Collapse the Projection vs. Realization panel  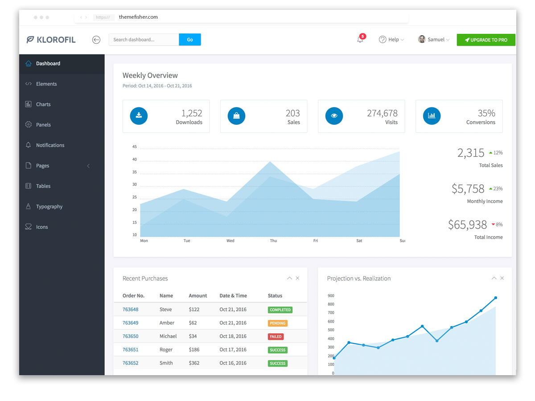click(x=494, y=278)
